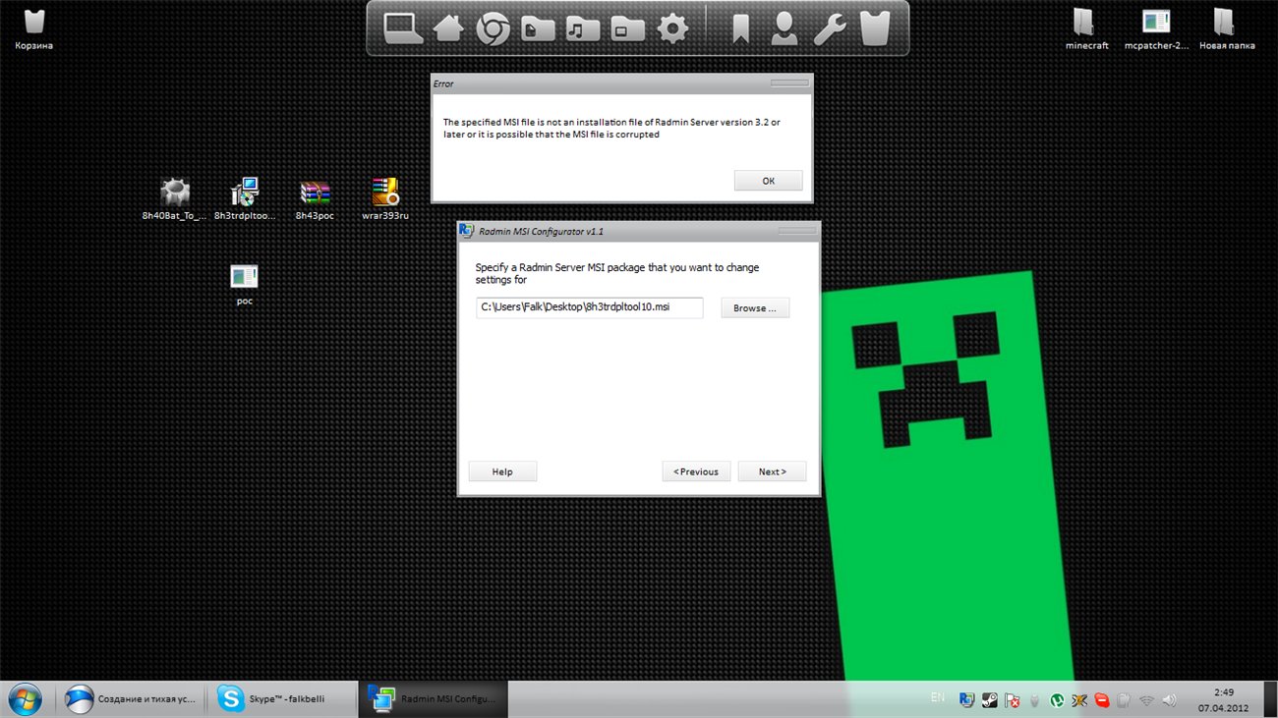Click the Error dialog title bar
Image resolution: width=1278 pixels, height=718 pixels.
tap(621, 83)
